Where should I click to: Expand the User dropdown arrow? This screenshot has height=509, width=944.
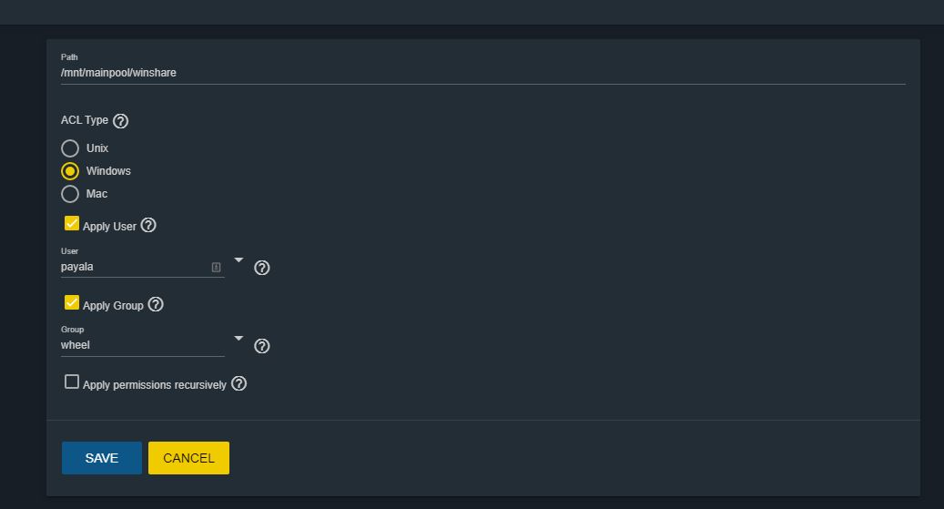(x=239, y=260)
